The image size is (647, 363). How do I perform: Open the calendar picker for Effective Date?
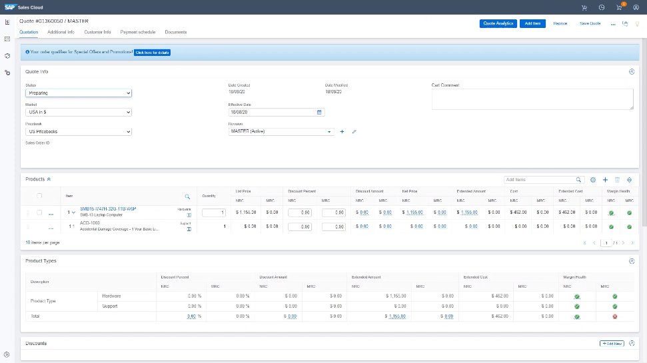[x=319, y=112]
